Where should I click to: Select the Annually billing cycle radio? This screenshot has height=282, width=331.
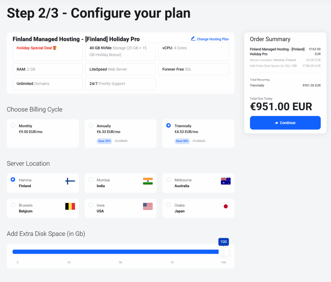[x=91, y=126]
